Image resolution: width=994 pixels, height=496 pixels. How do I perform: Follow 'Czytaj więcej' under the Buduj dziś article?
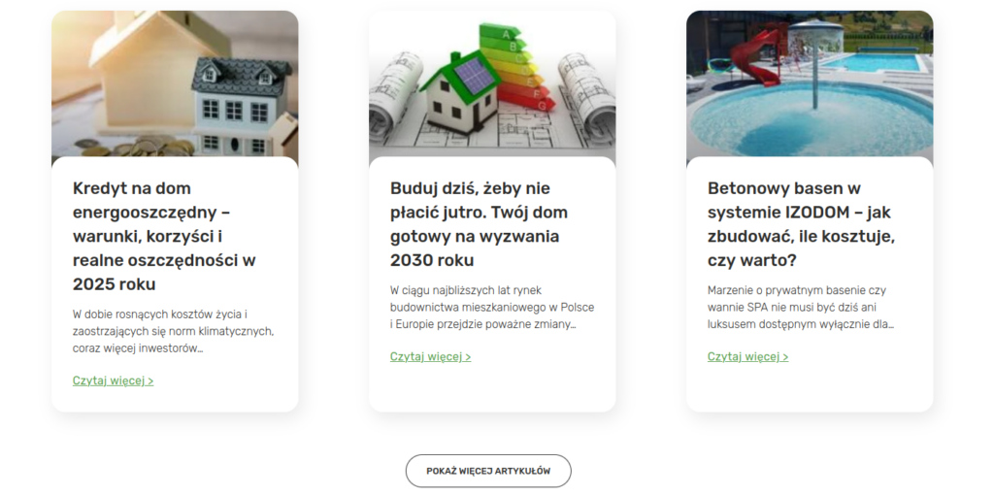pos(430,356)
